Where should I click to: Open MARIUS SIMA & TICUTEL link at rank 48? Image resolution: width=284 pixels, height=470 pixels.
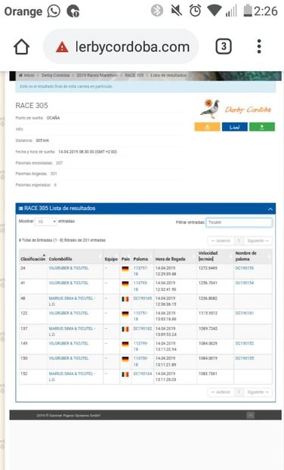[72, 301]
